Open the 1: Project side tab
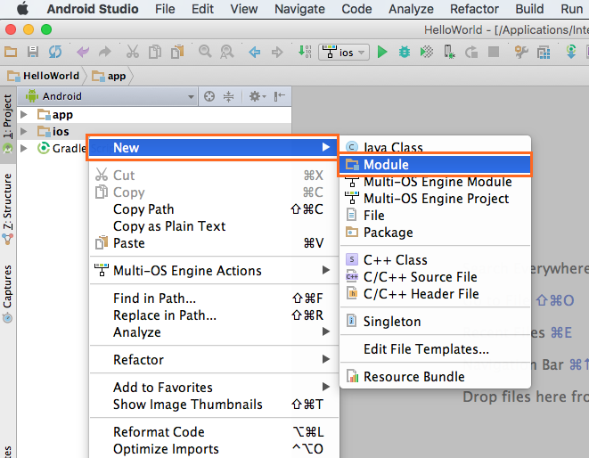The width and height of the screenshot is (589, 458). coord(8,125)
